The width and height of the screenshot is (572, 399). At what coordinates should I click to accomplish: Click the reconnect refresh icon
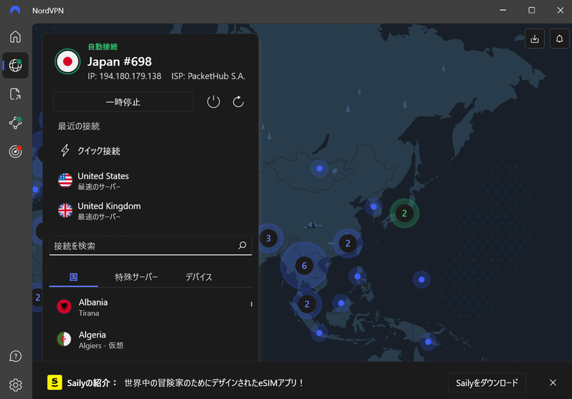point(238,102)
